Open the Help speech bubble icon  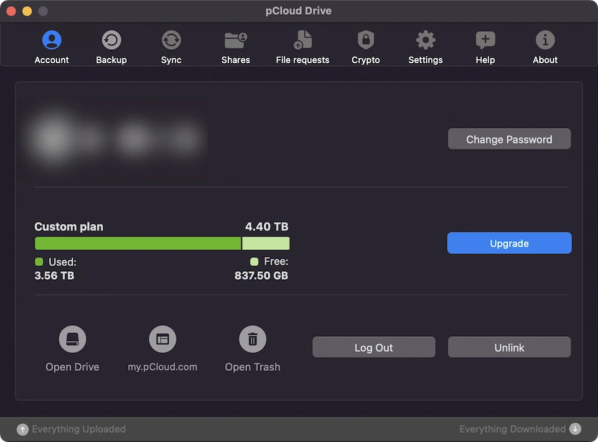(x=485, y=40)
